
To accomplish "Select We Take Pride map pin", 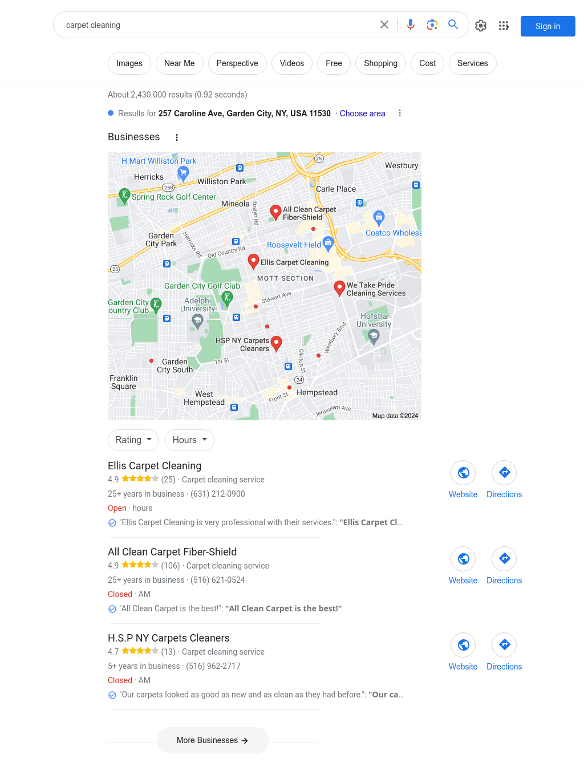I will (x=339, y=288).
